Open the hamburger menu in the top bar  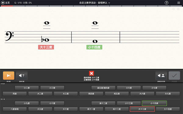(178, 3)
